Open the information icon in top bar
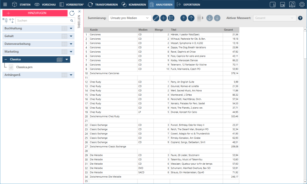This screenshot has width=307, height=184. [x=273, y=4]
